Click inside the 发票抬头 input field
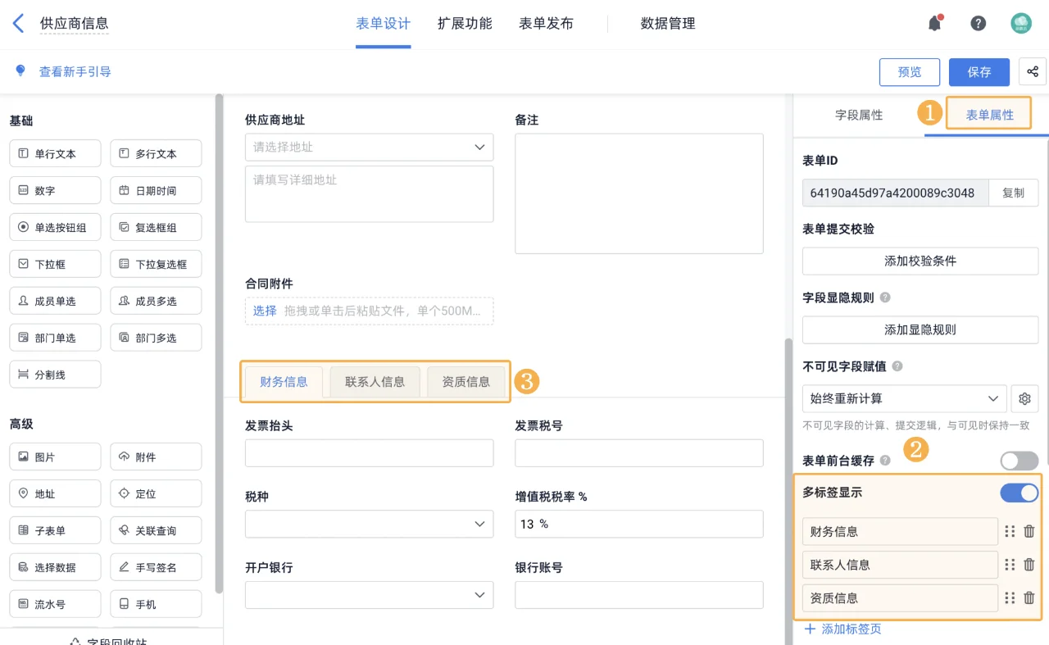This screenshot has width=1049, height=645. (369, 452)
